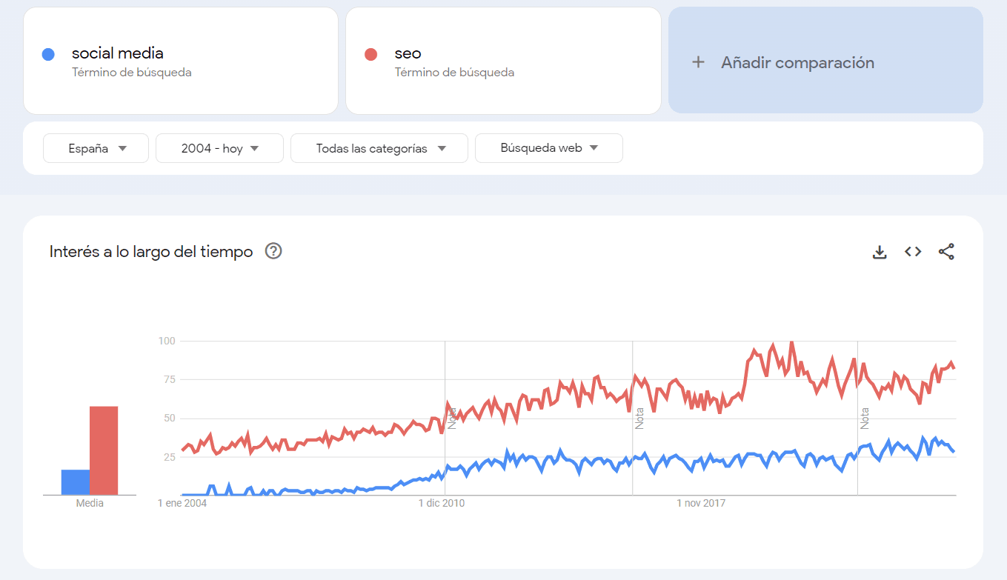
Task: Select the 'social media' search term card
Action: click(x=181, y=61)
